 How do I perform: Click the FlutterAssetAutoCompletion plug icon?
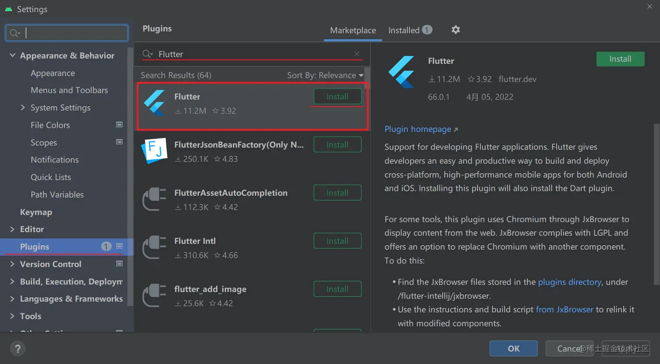click(x=155, y=199)
